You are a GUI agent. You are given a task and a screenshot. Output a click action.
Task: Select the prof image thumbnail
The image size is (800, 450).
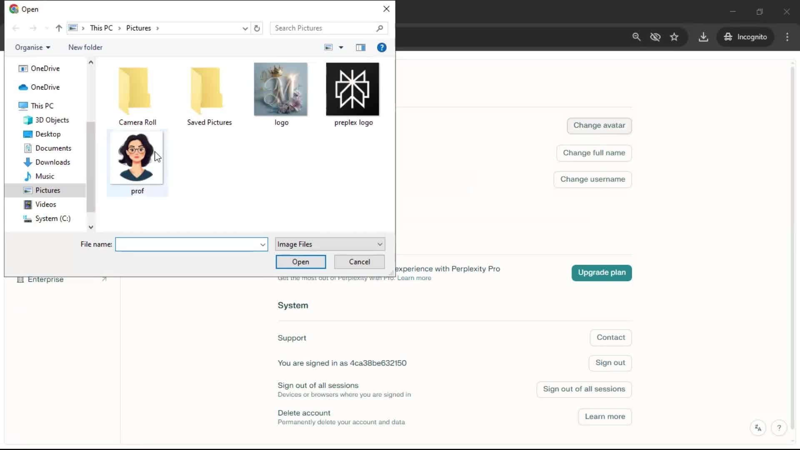click(x=136, y=158)
